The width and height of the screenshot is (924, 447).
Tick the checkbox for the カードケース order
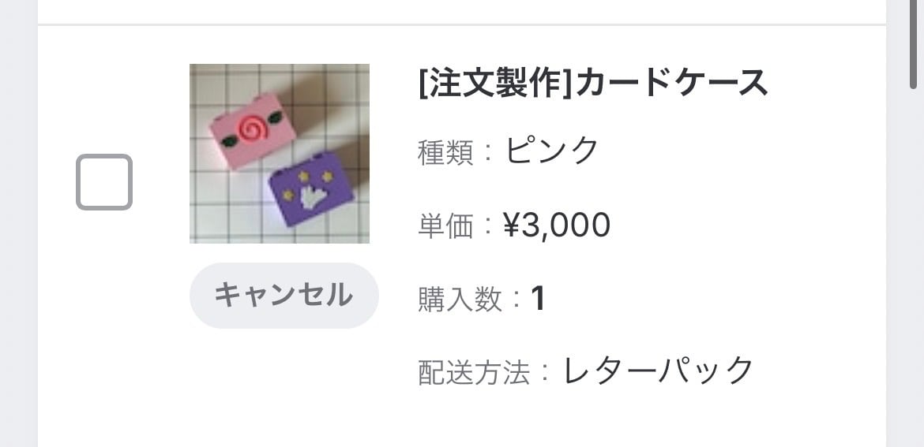[x=104, y=182]
